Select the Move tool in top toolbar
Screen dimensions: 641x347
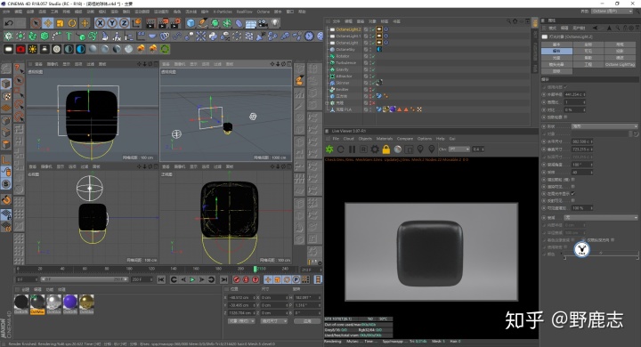pos(48,23)
